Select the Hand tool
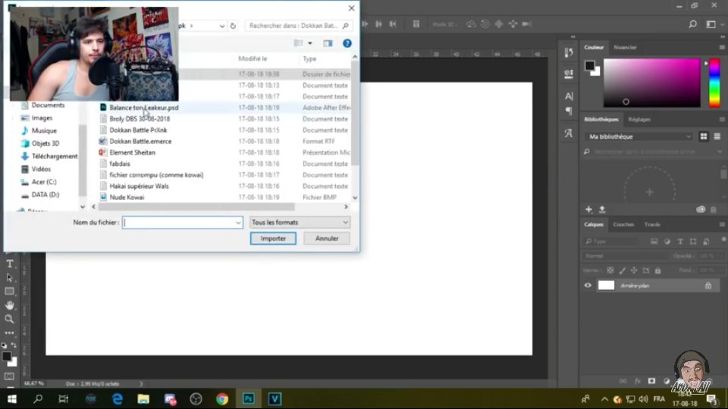 click(9, 305)
